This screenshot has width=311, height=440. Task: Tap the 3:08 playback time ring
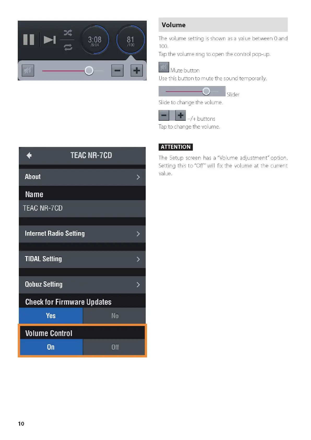(x=95, y=40)
